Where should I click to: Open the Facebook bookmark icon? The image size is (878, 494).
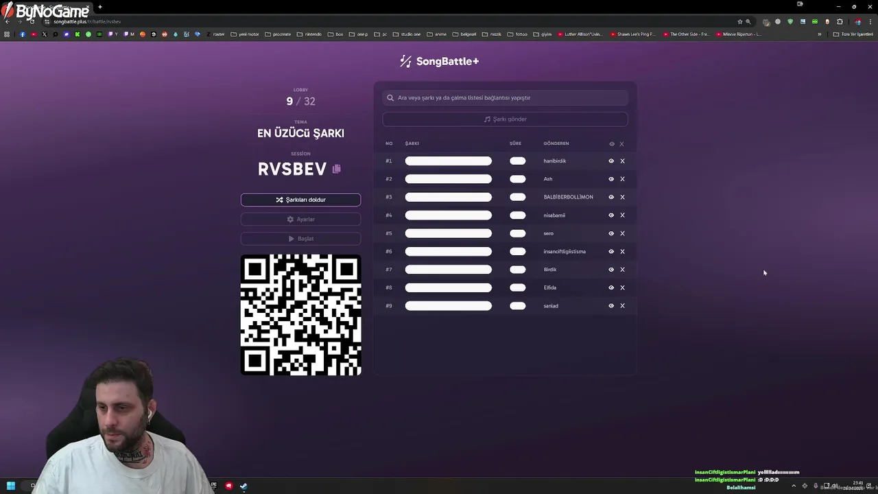point(23,34)
